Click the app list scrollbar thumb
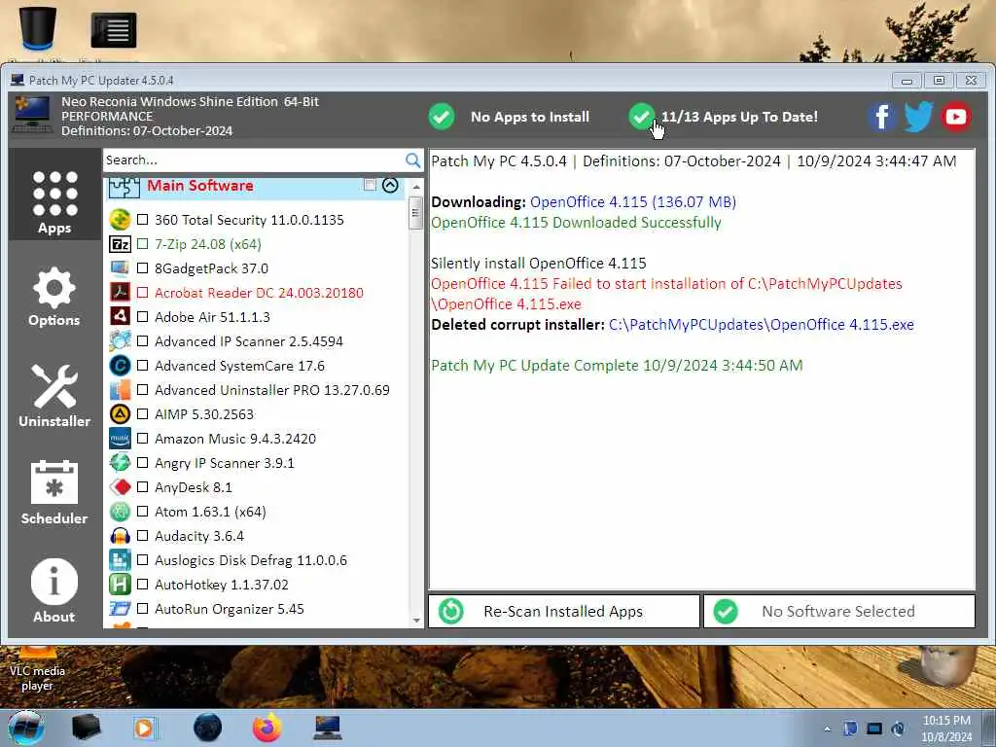Screen dimensions: 996x747 tap(416, 213)
